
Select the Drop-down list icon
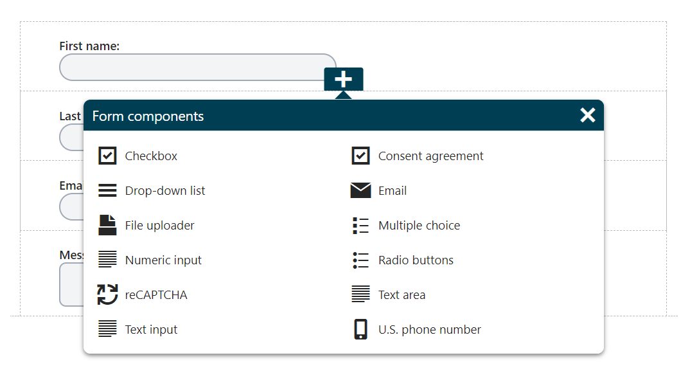pos(107,190)
